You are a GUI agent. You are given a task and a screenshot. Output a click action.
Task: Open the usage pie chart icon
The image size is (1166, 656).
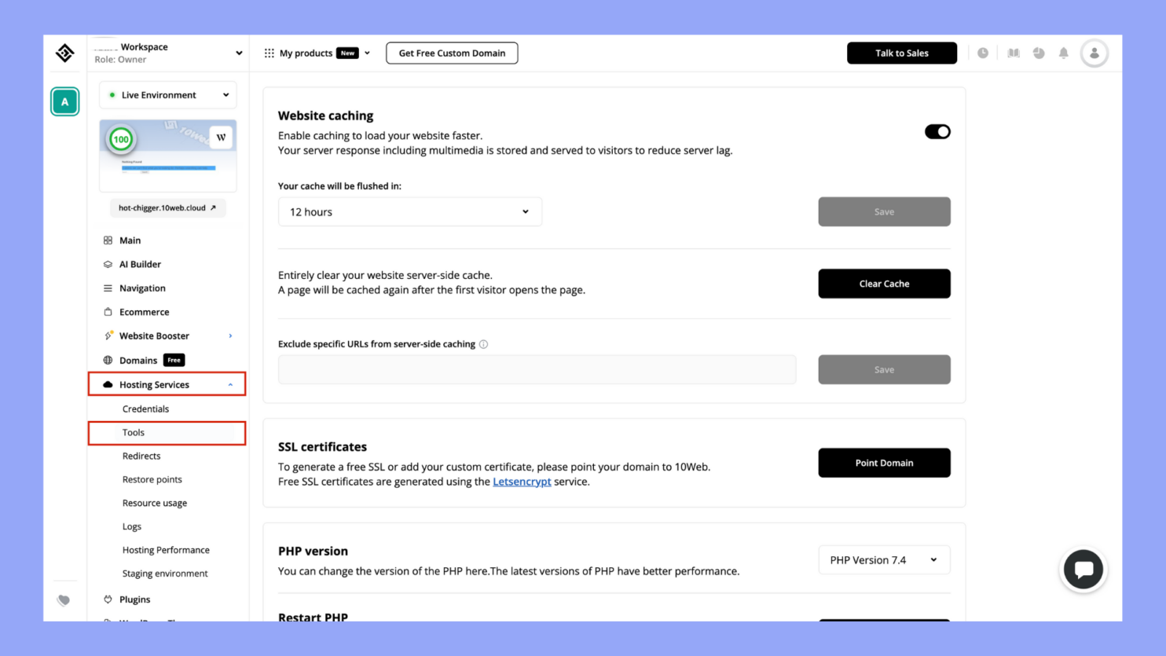pyautogui.click(x=1039, y=53)
